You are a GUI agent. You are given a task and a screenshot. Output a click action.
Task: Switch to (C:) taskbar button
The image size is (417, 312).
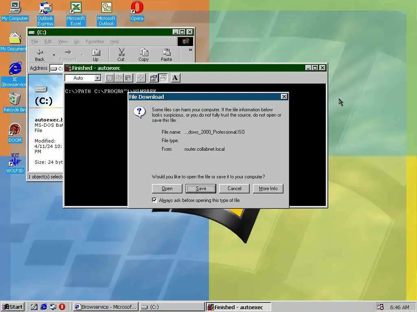[x=172, y=307]
